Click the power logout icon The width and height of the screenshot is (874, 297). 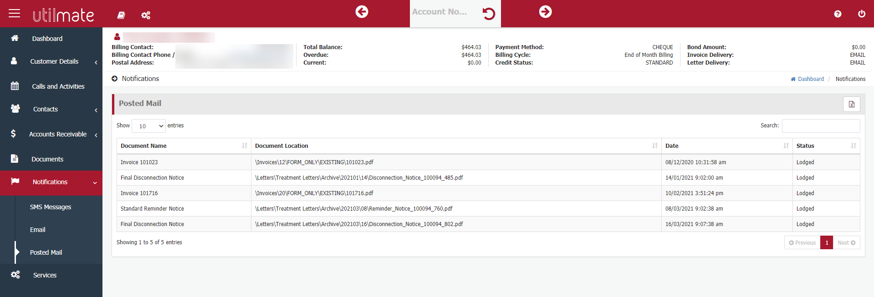[861, 14]
